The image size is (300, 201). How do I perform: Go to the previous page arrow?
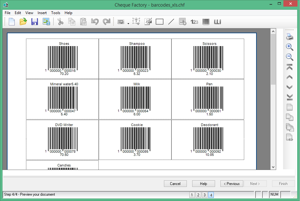click(289, 77)
